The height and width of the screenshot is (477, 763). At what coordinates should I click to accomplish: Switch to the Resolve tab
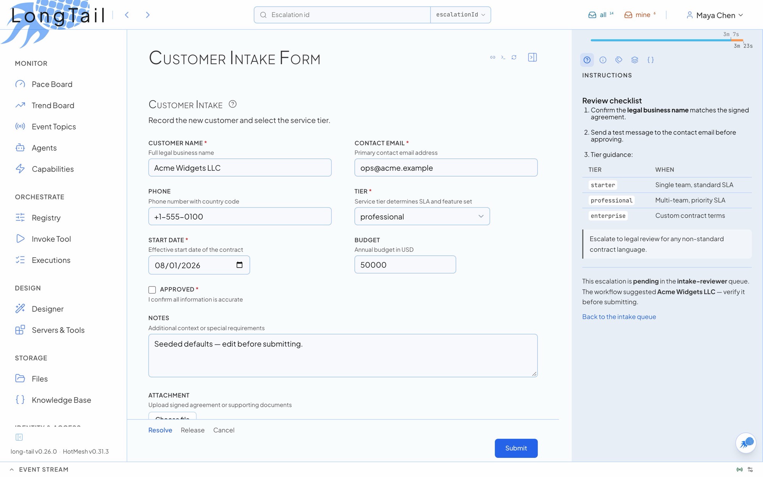[x=160, y=430]
